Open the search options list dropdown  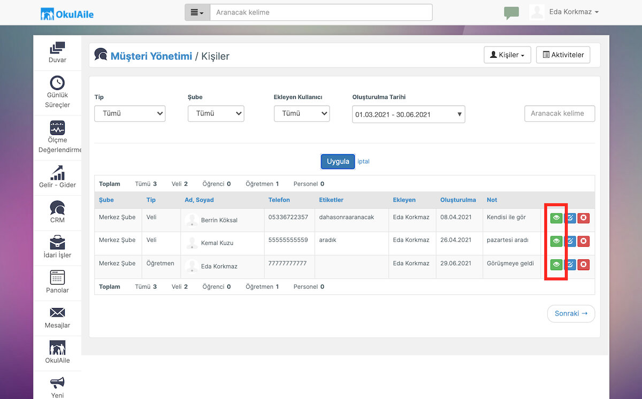[x=197, y=12]
